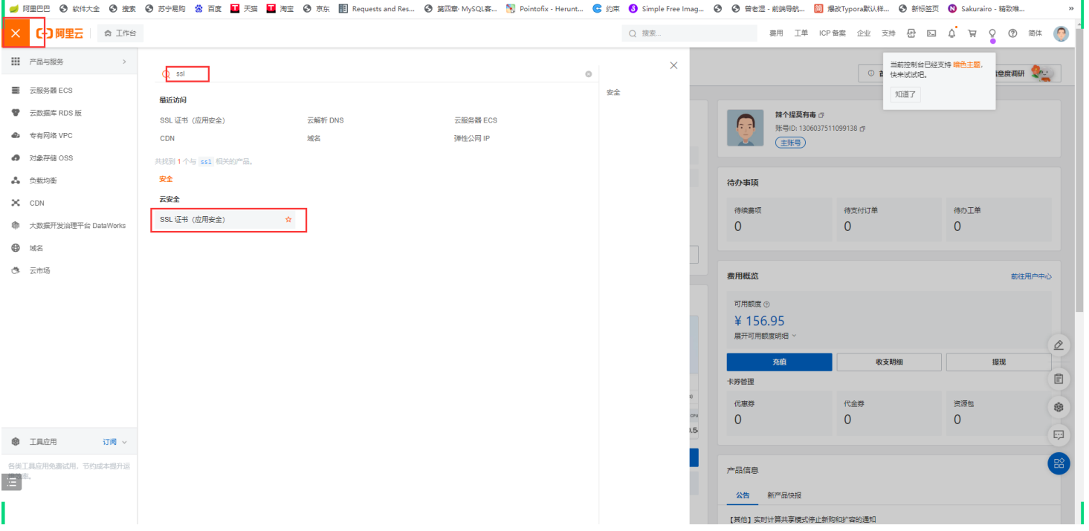This screenshot has width=1089, height=531.
Task: Select the orange 安全 category link
Action: [166, 179]
